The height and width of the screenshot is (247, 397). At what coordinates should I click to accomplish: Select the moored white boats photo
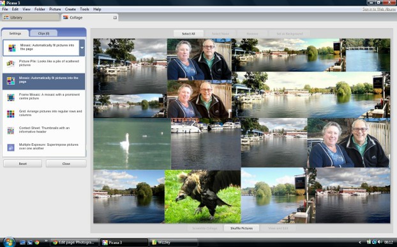[206, 144]
